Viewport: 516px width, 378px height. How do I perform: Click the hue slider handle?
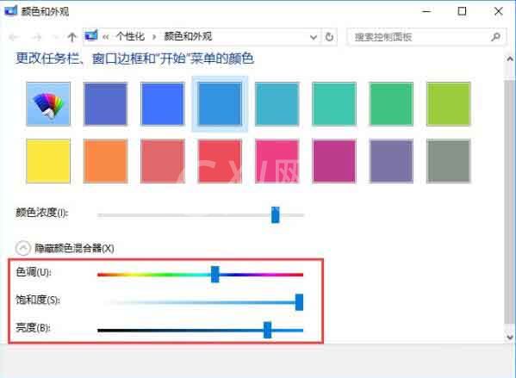click(214, 275)
